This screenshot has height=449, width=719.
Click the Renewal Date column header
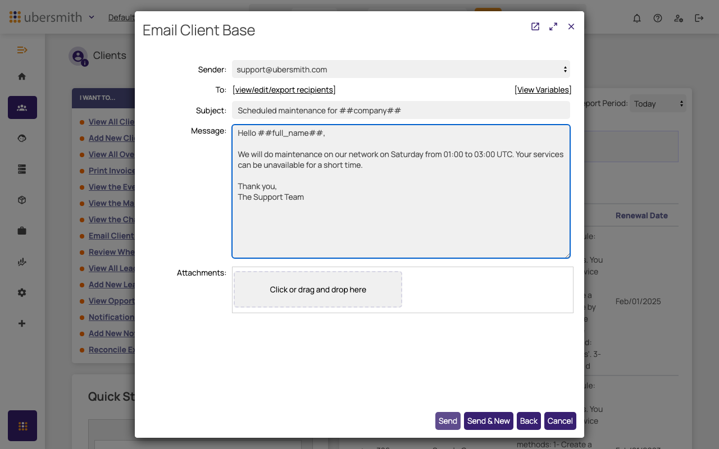coord(641,216)
